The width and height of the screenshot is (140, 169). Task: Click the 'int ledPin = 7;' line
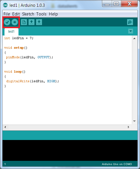(19, 38)
